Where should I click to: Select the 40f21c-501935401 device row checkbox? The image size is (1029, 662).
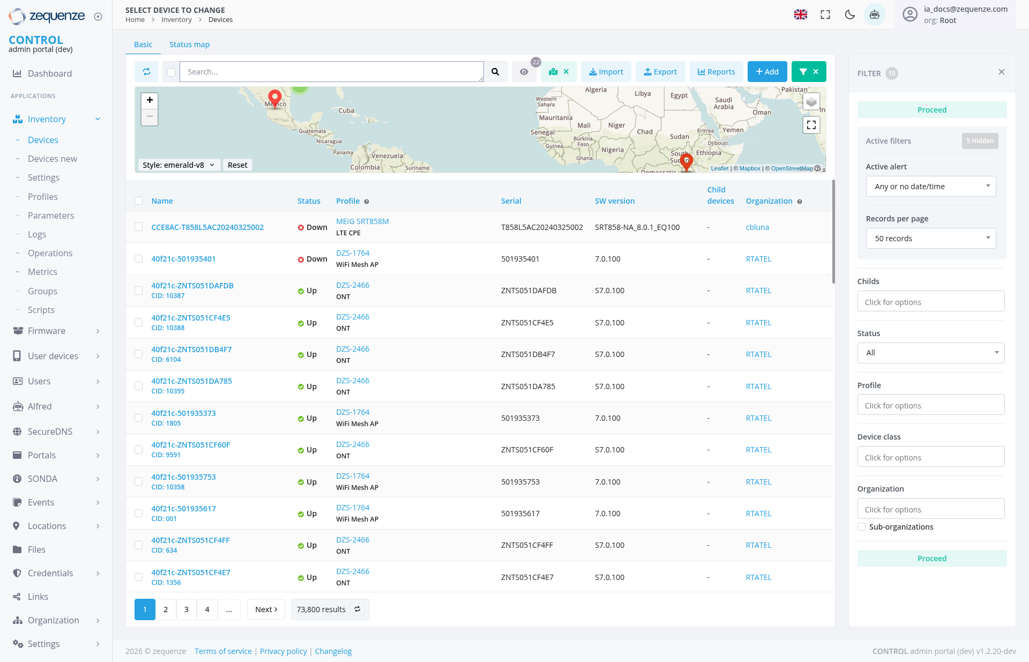139,259
